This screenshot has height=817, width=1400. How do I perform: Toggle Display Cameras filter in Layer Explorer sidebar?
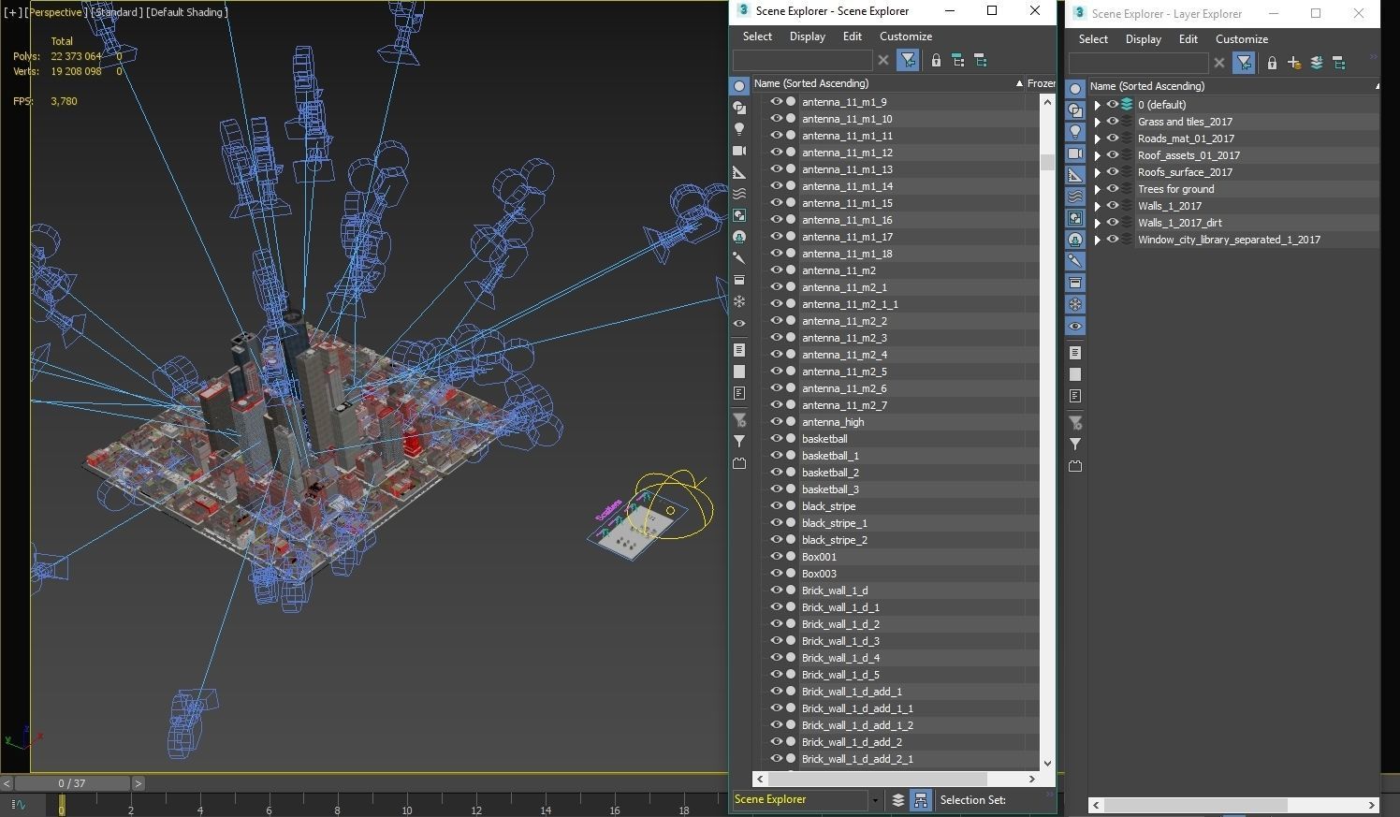click(x=1075, y=153)
